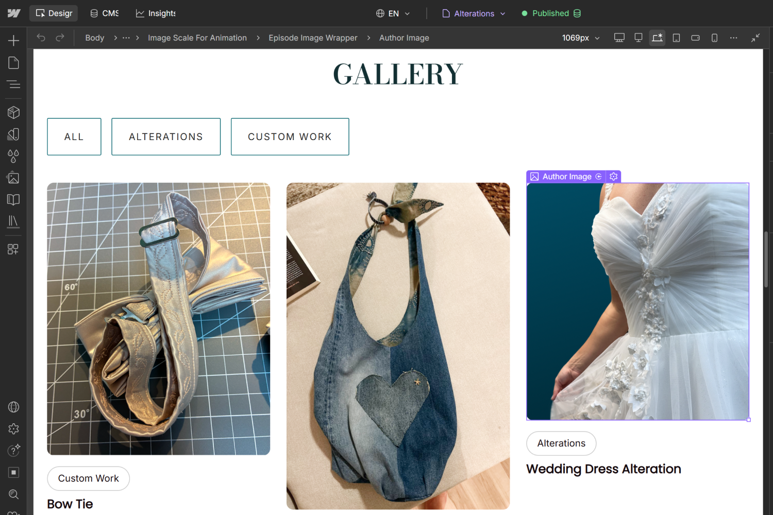Open the search magnifier in the sidebar
The image size is (773, 515).
14,494
